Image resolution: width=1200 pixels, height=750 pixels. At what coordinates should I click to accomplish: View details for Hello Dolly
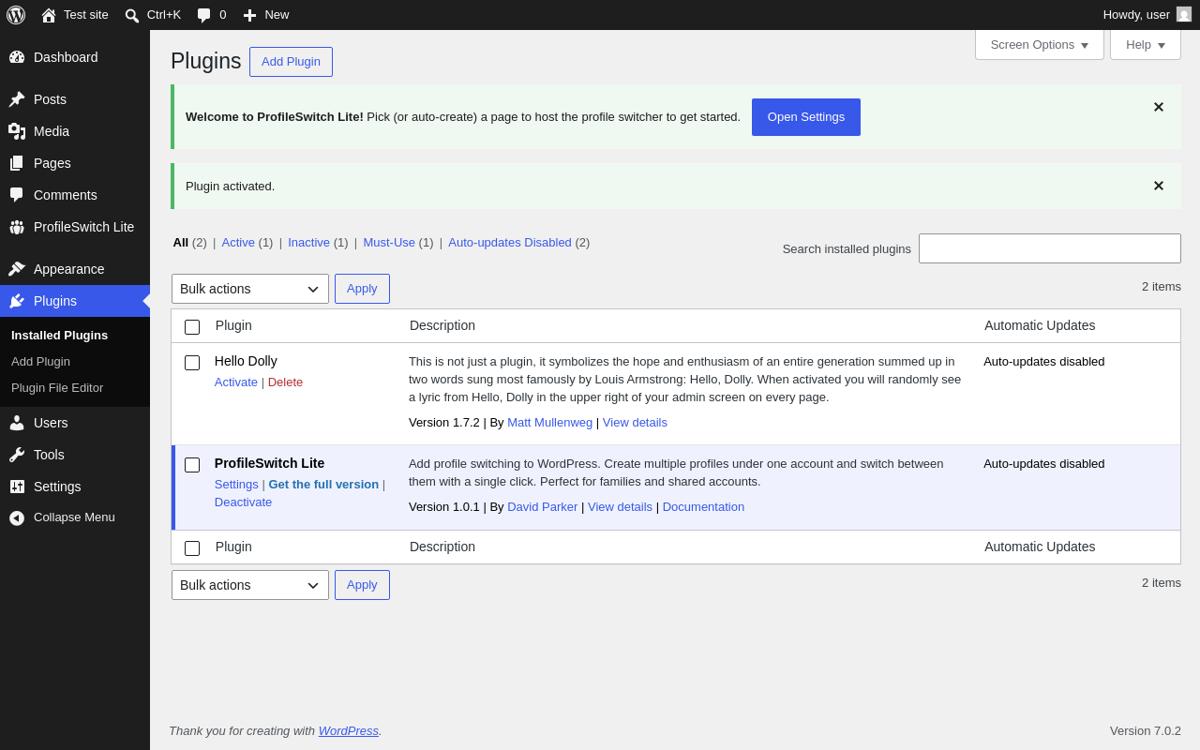click(635, 423)
